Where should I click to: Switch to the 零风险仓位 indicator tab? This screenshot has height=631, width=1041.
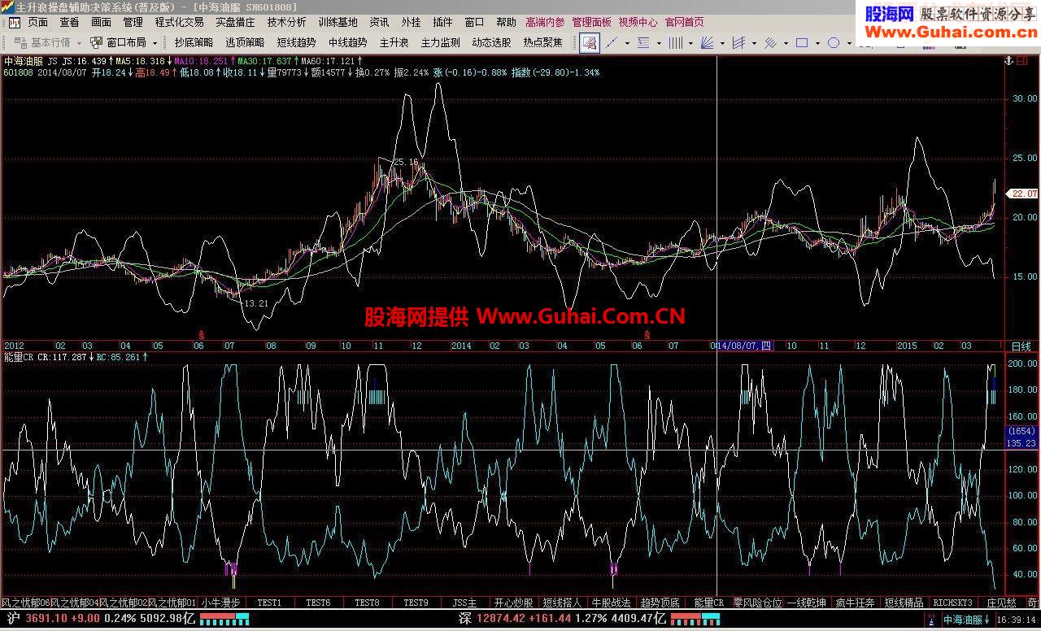[757, 603]
